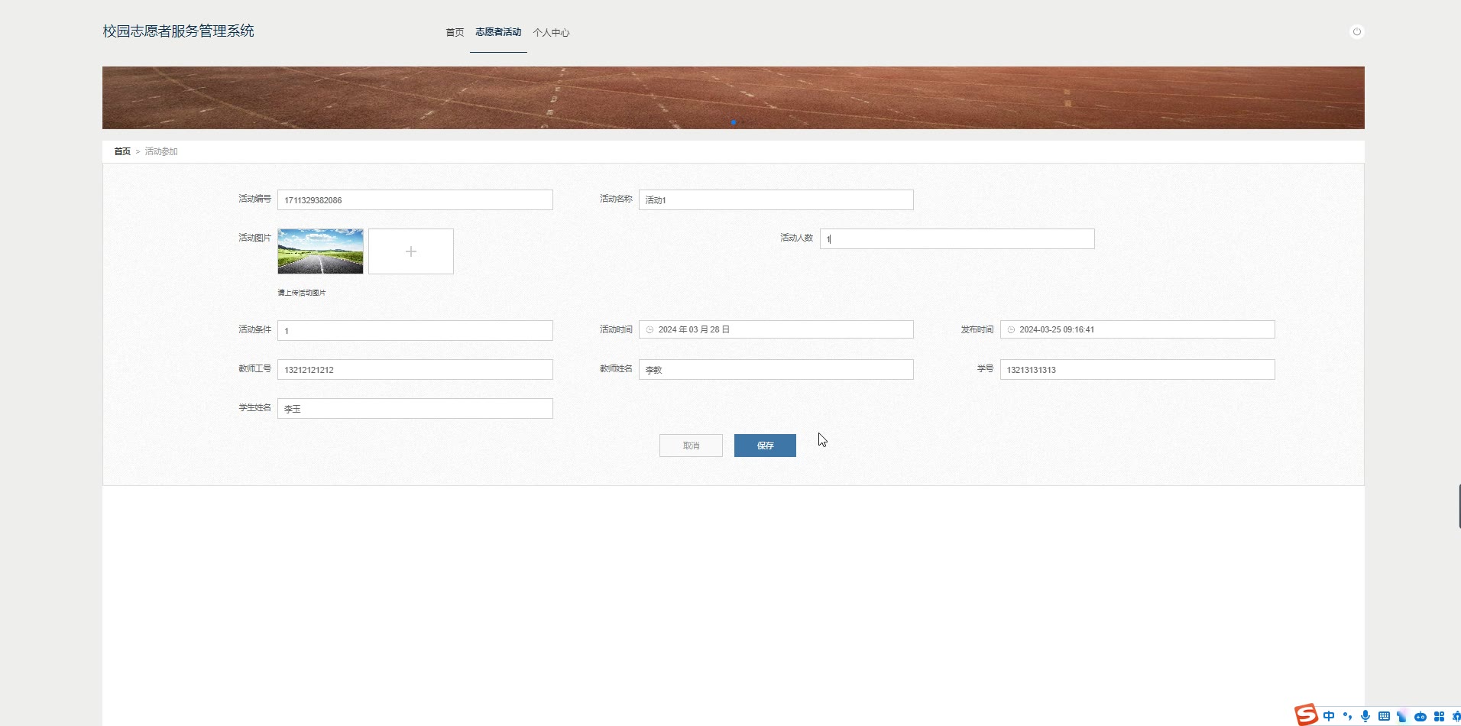Click the 首页 breadcrumb link

[x=122, y=151]
